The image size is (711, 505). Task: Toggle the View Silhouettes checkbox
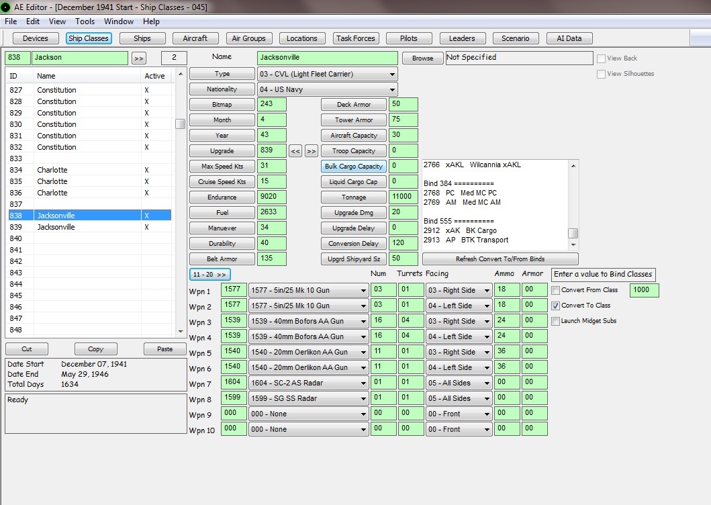point(602,74)
